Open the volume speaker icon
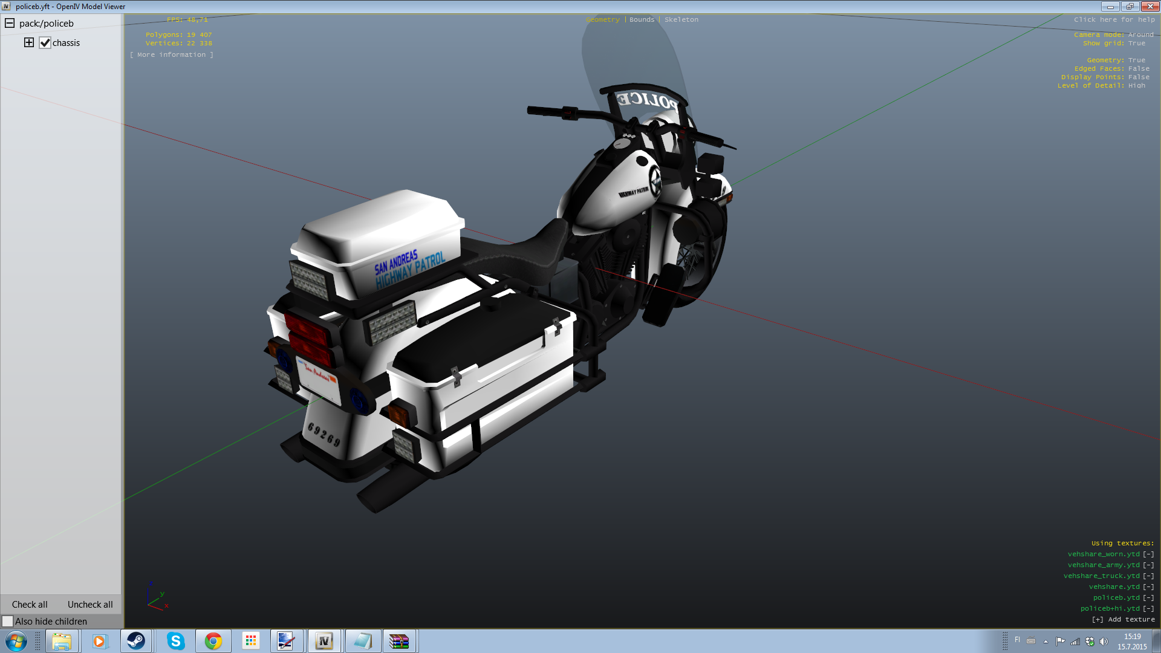 tap(1104, 642)
